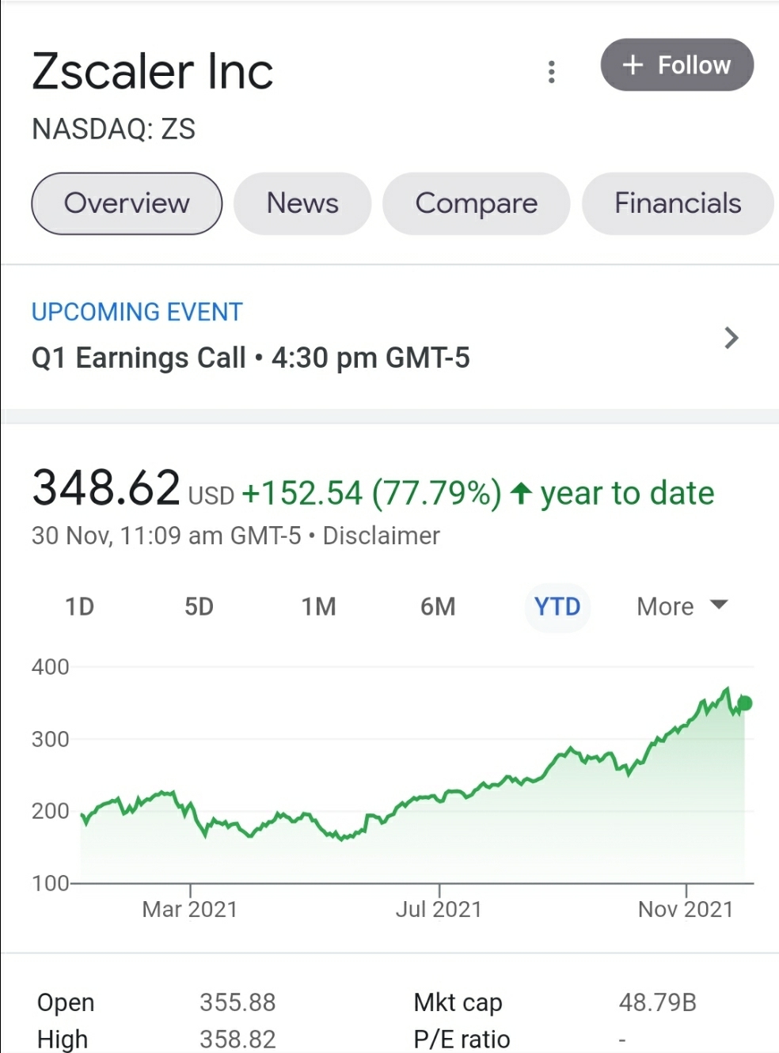The height and width of the screenshot is (1053, 779).
Task: Click the Zscaler Inc title
Action: click(x=153, y=71)
